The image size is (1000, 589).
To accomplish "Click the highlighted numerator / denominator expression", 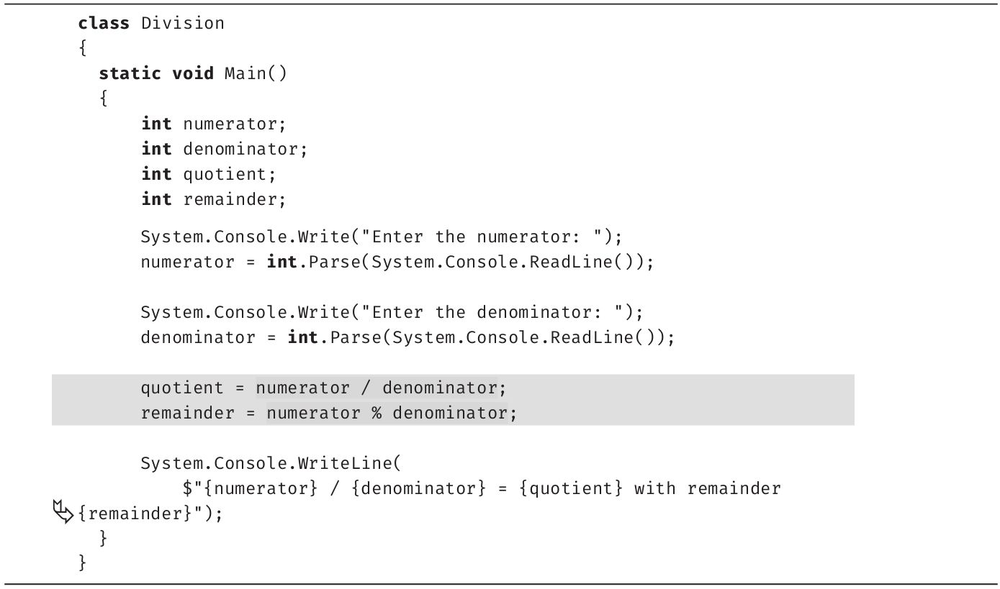I will [376, 388].
